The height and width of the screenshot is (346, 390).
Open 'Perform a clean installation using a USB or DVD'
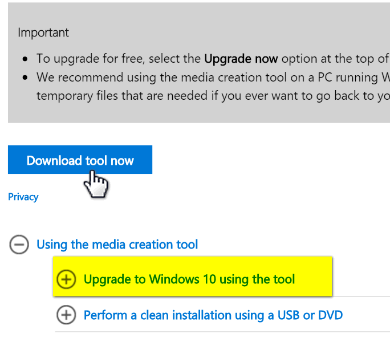[x=213, y=315]
